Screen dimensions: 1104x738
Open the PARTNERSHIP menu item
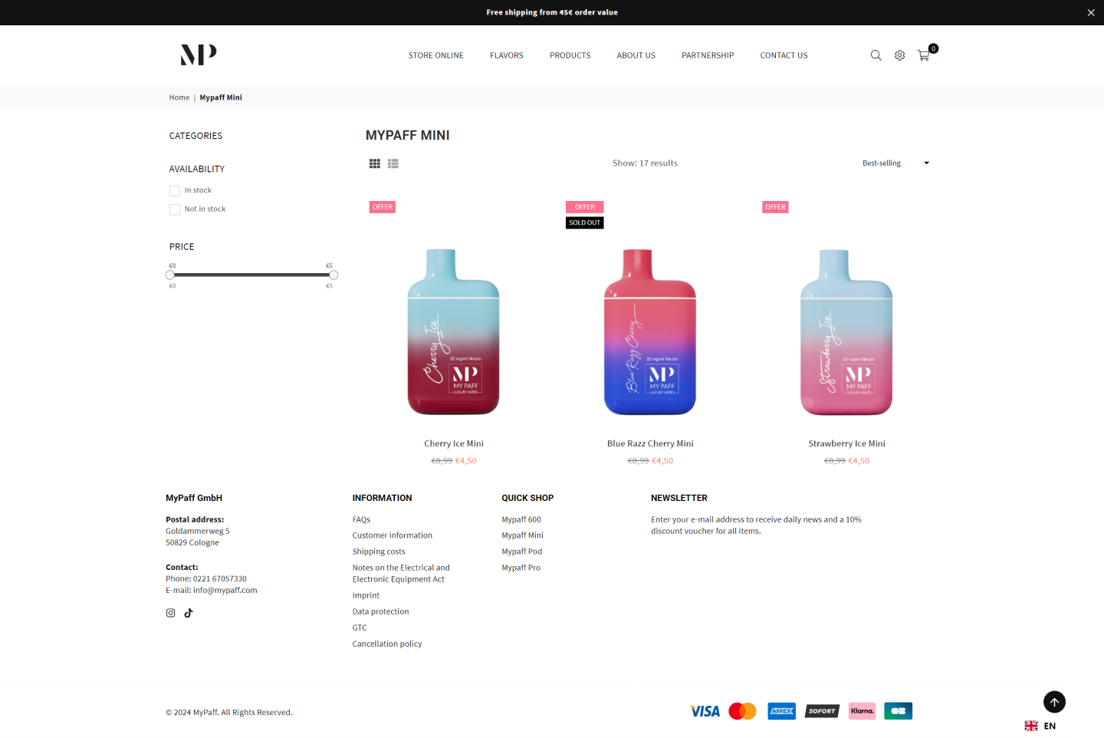pos(708,55)
